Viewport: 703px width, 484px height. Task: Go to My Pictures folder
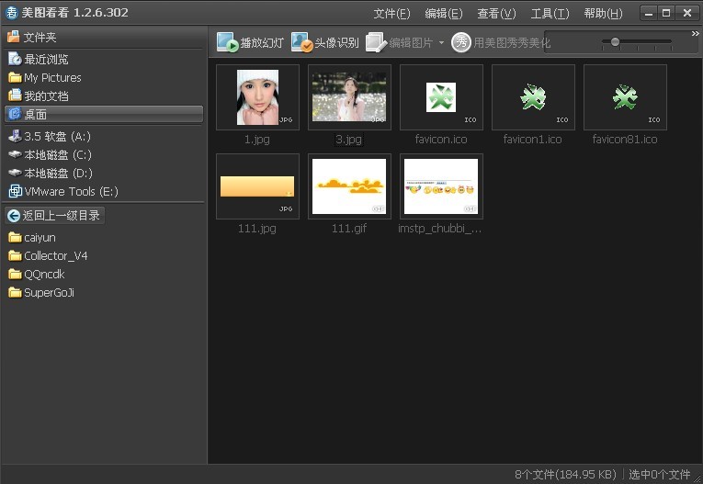click(51, 77)
